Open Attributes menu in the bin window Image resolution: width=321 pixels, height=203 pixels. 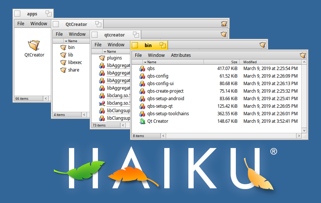[181, 55]
